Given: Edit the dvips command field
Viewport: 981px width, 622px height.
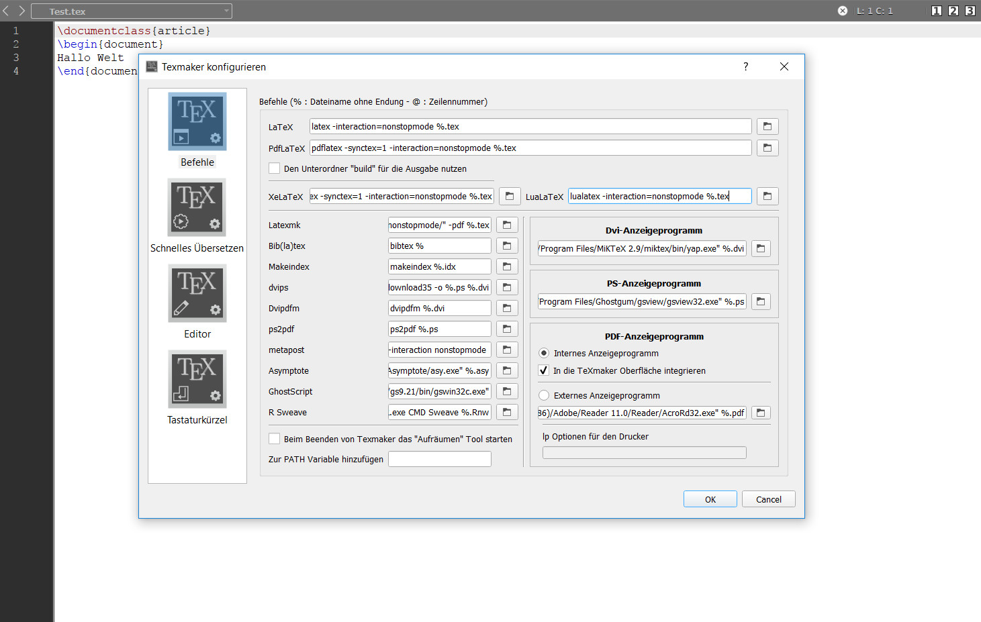Looking at the screenshot, I should point(440,287).
